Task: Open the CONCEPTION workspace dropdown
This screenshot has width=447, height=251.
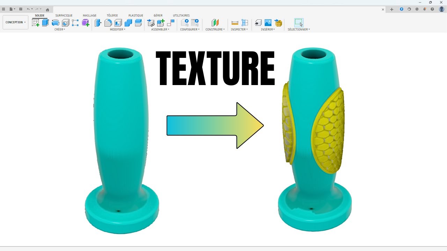Action: 15,22
